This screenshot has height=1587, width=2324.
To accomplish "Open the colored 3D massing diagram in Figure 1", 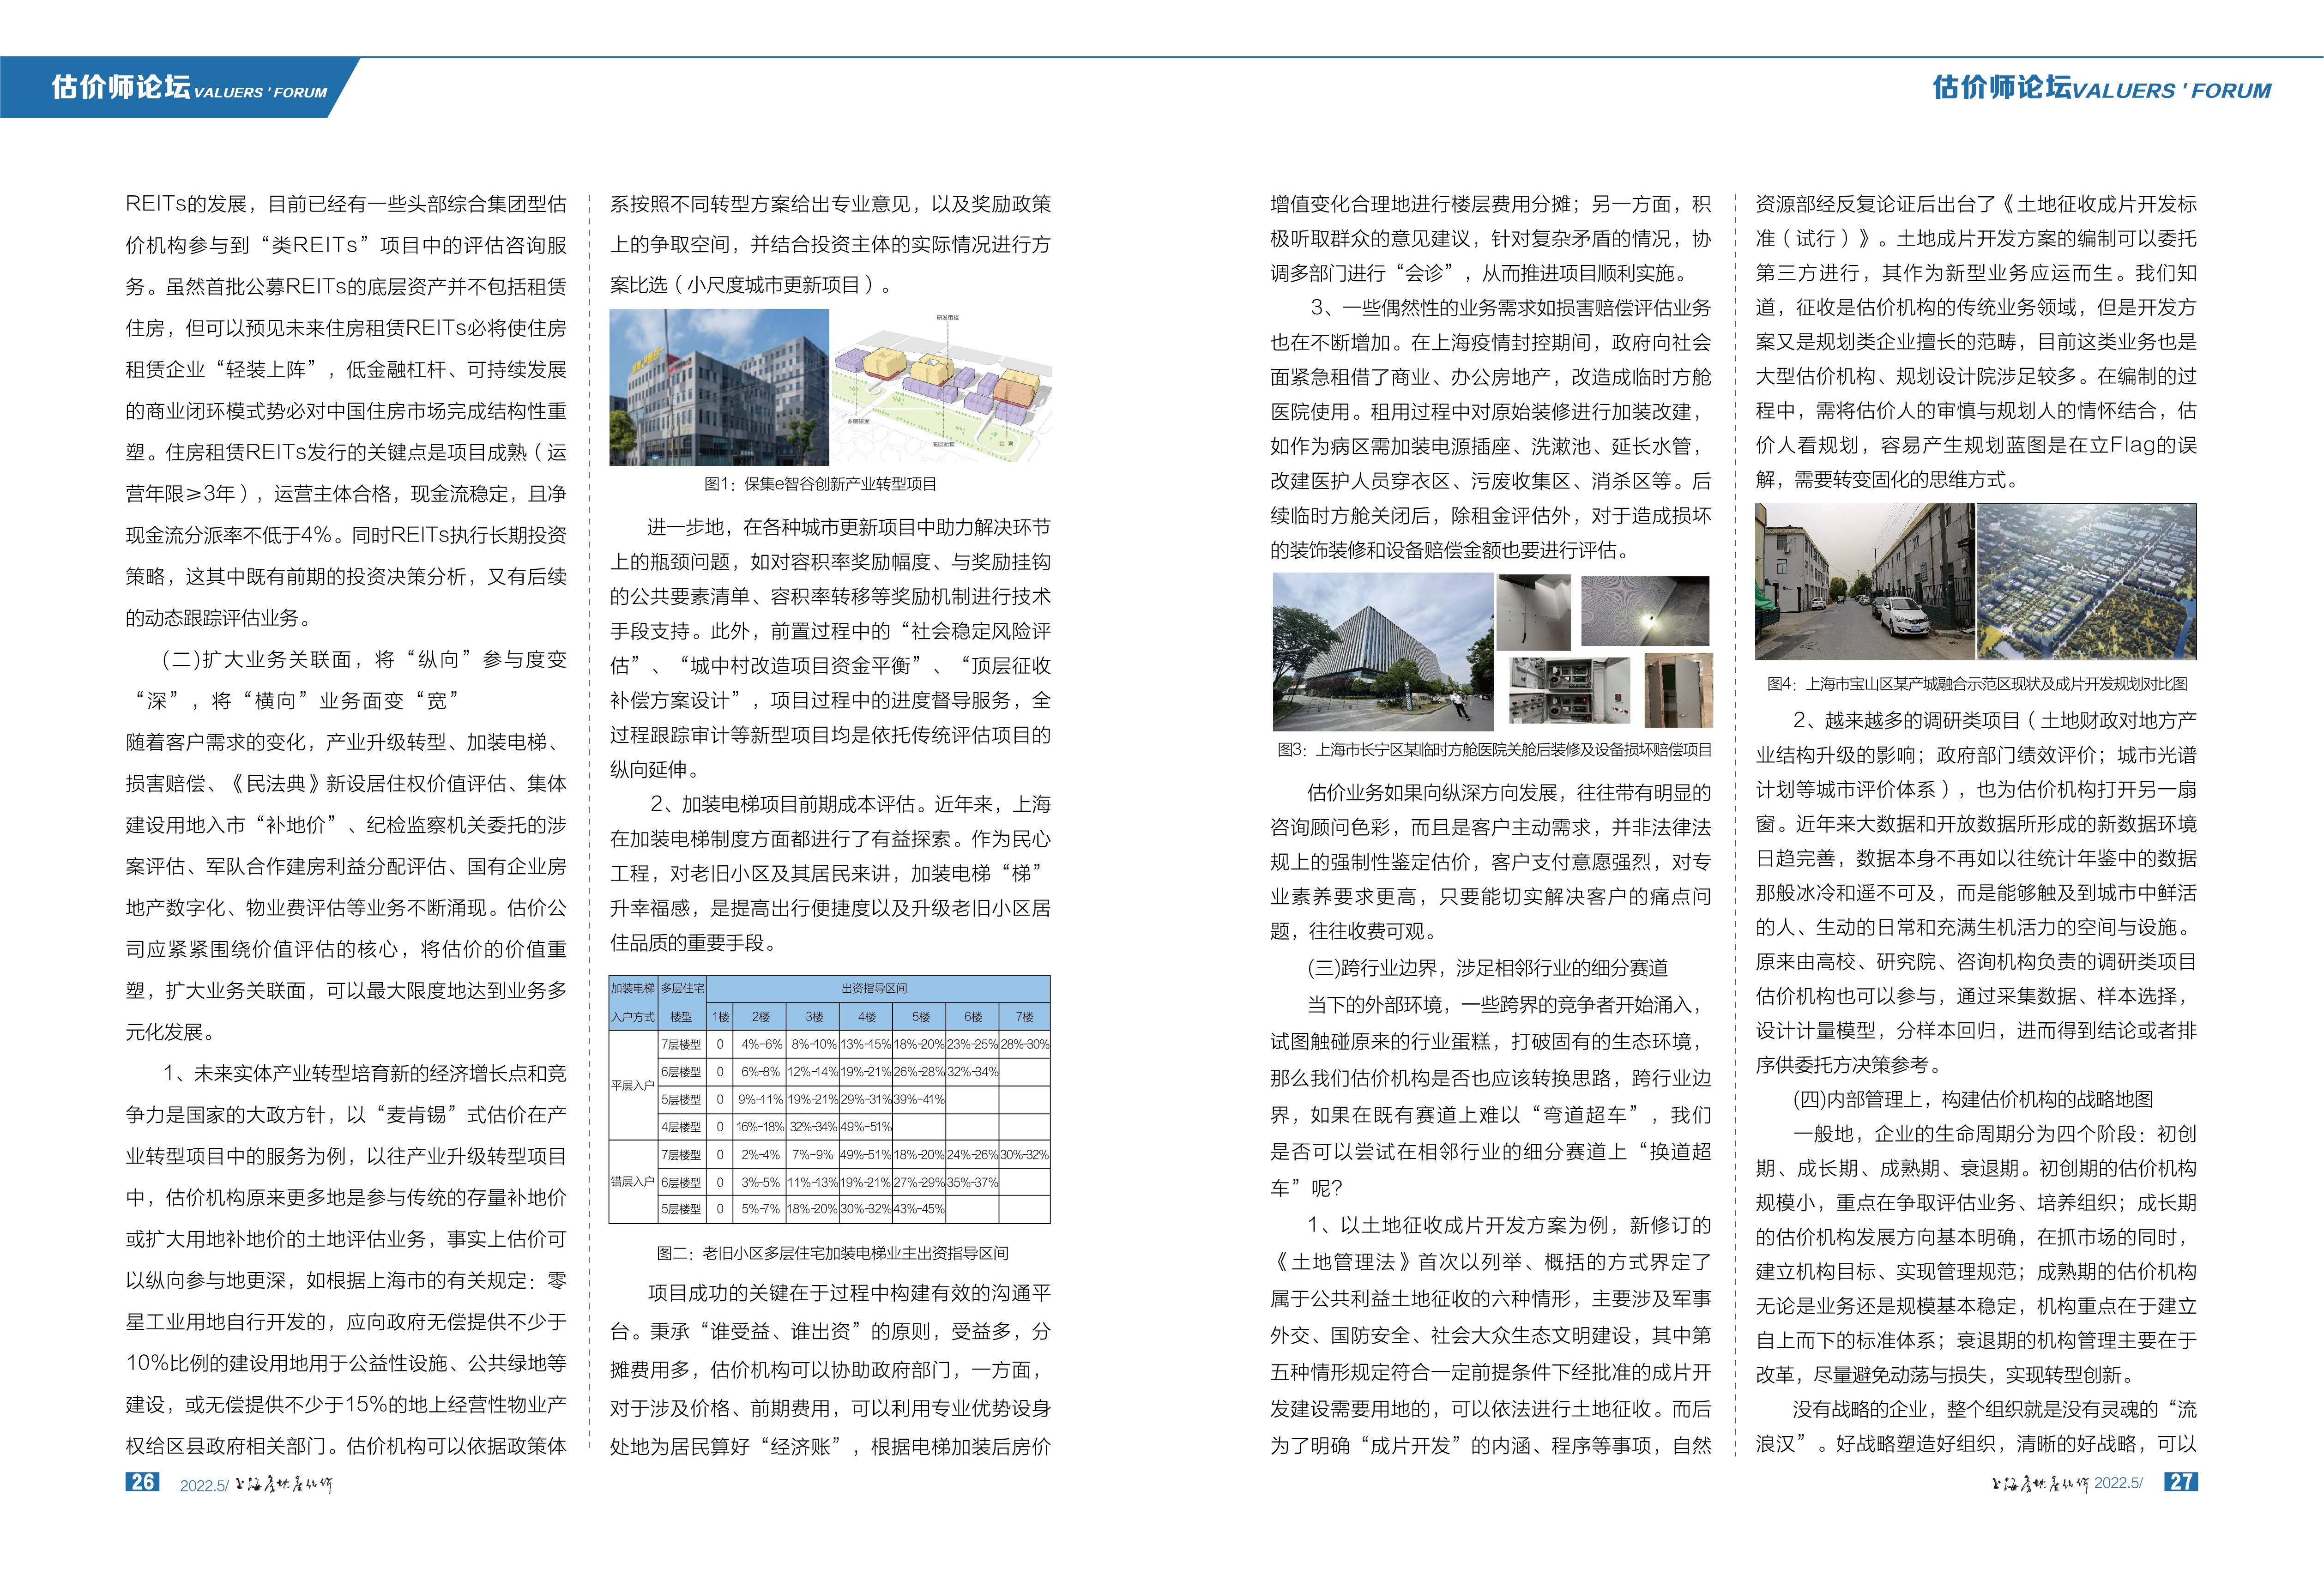I will tap(941, 387).
